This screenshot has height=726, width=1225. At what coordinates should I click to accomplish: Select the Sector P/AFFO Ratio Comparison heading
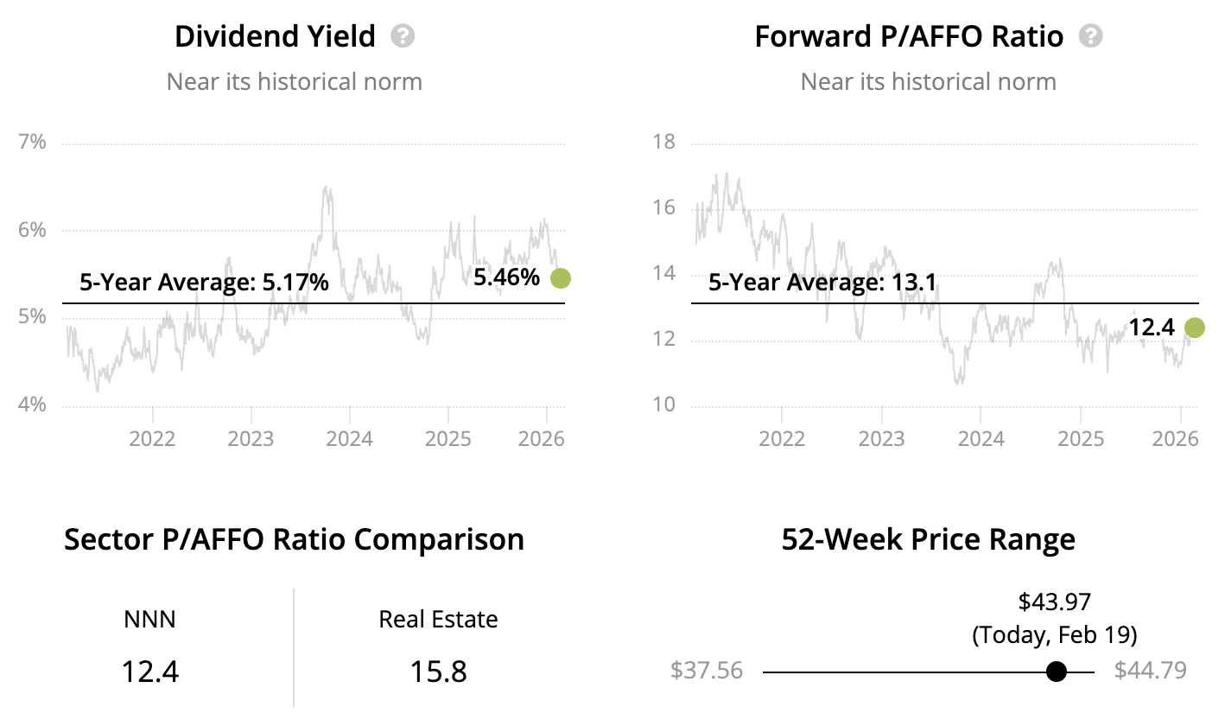(x=294, y=539)
